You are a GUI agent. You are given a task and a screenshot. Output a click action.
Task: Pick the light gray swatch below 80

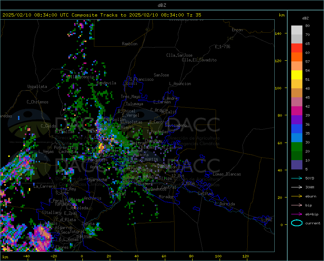point(297,30)
